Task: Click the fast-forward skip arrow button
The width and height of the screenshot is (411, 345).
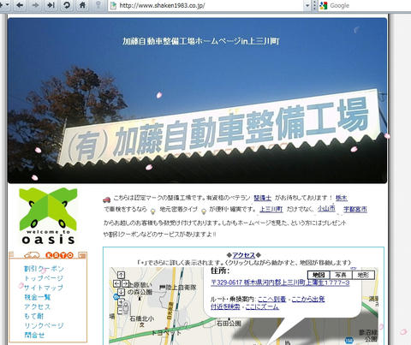Action: pos(51,5)
